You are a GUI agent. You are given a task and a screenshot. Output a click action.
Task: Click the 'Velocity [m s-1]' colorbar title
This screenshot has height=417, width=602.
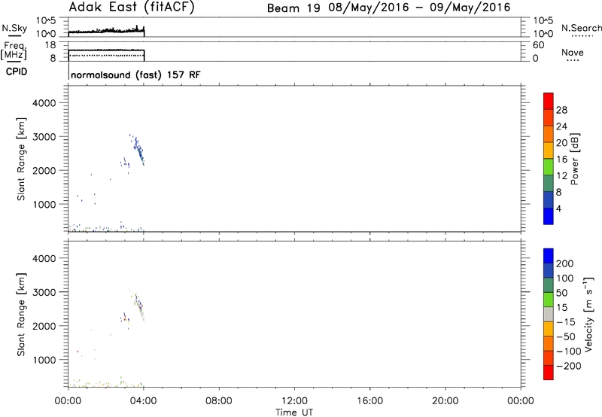pyautogui.click(x=588, y=314)
